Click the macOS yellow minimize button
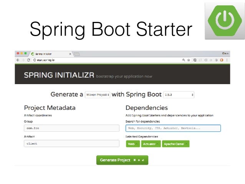Screen dimensions: 245x184 [22, 53]
